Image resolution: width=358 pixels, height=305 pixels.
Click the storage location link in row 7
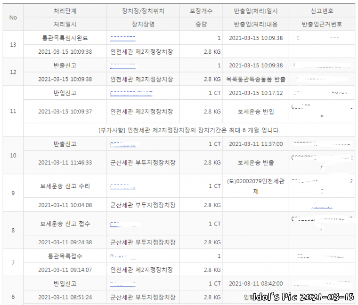(x=122, y=256)
